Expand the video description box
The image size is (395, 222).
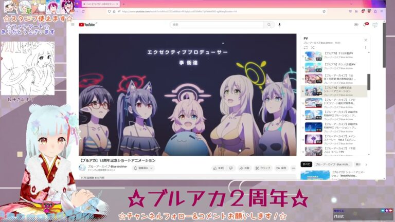click(187, 177)
